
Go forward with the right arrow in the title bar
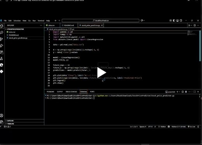pyautogui.click(x=59, y=21)
